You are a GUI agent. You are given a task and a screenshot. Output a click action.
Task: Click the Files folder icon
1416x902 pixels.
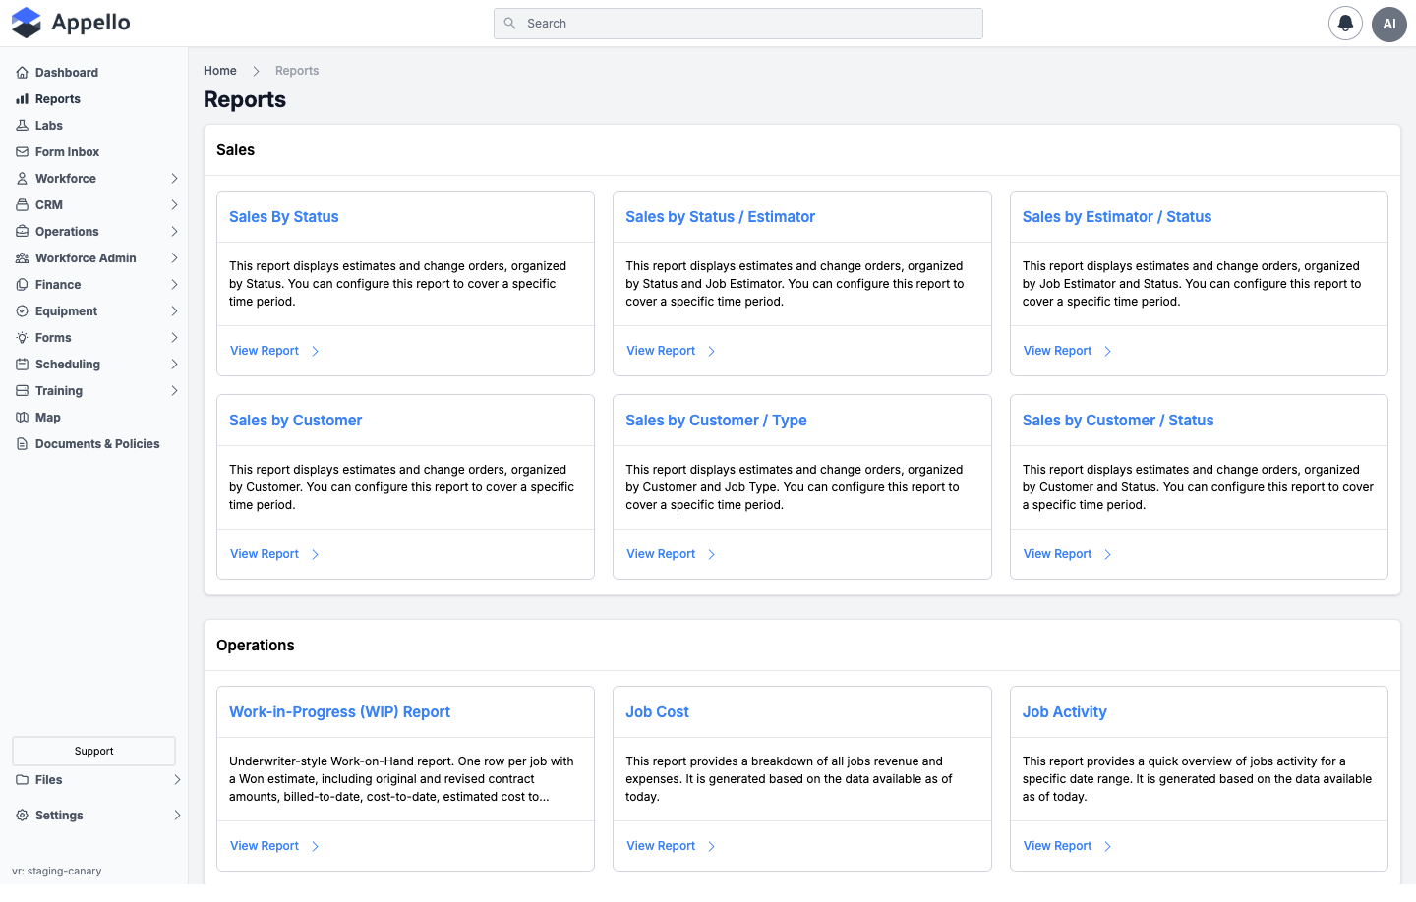point(22,780)
